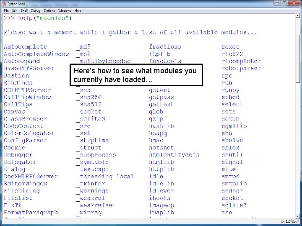Click the _struct module name
Viewport: 302px width, 226px height.
[89, 148]
